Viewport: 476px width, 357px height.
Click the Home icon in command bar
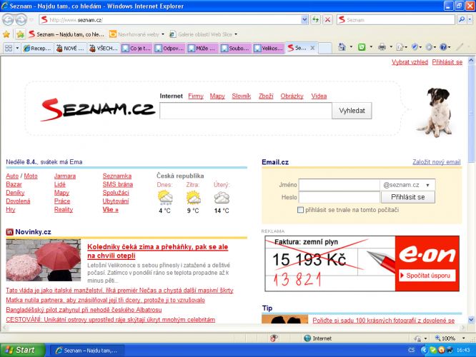pyautogui.click(x=342, y=47)
